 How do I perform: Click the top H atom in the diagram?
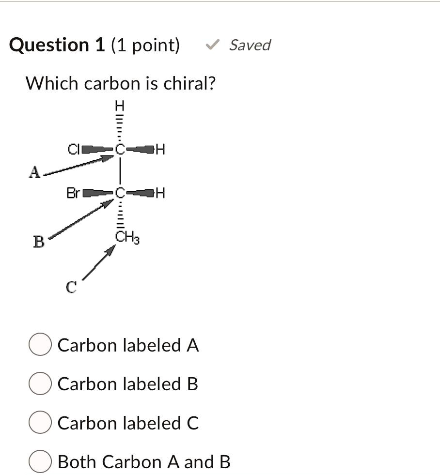[x=119, y=105]
